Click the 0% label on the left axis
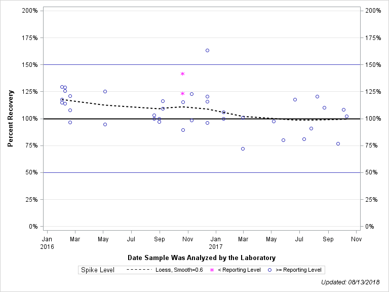 [33, 227]
